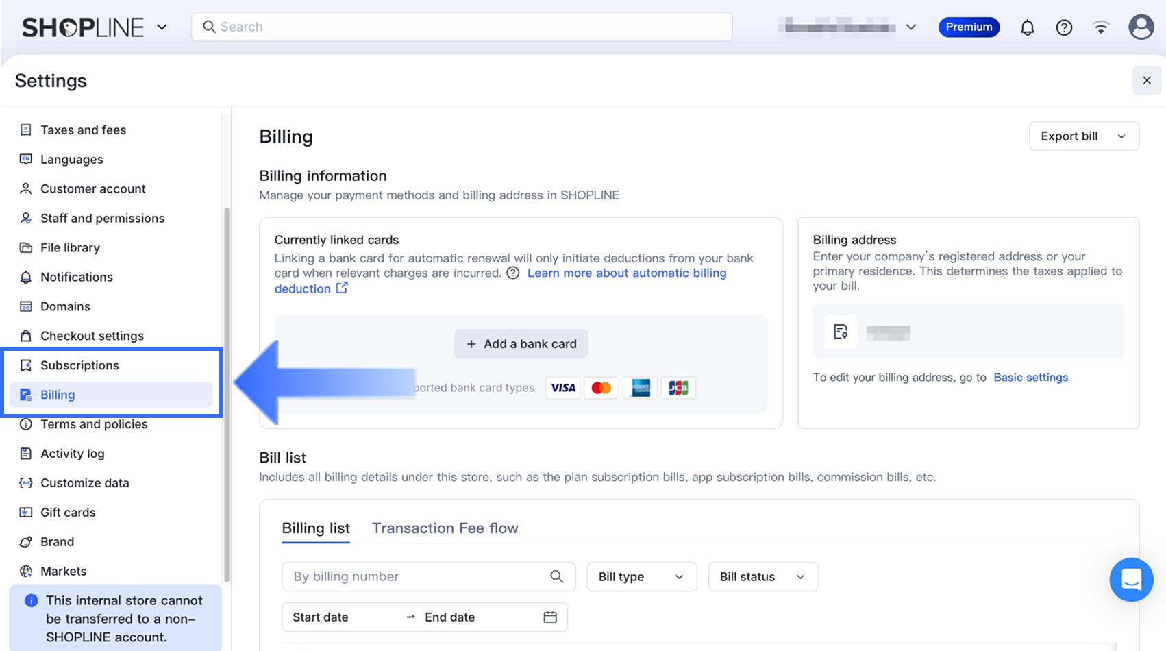Open Subscriptions in settings sidebar
1166x651 pixels.
tap(79, 365)
